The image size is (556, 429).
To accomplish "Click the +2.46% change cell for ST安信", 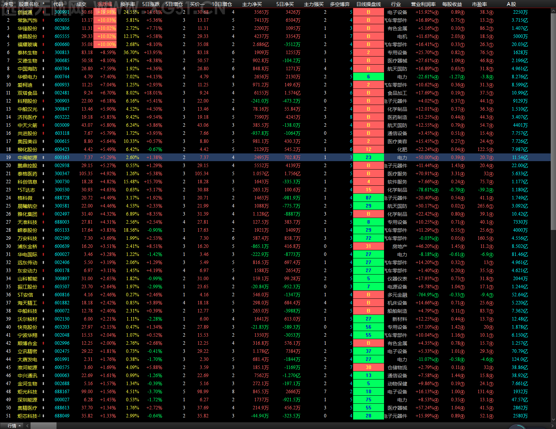I will (108, 295).
